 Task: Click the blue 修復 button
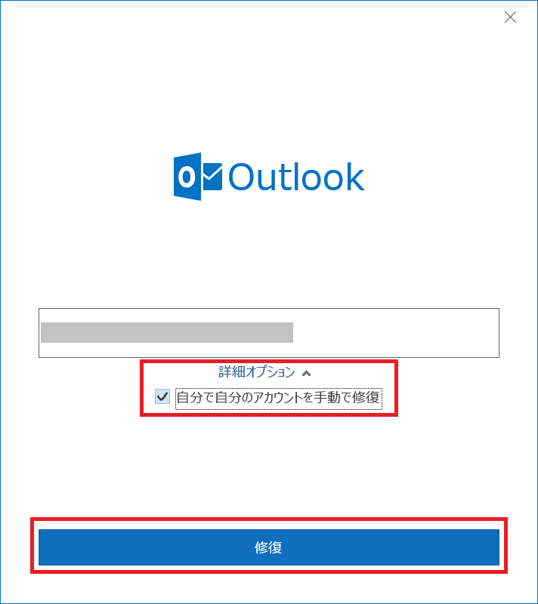coord(268,547)
